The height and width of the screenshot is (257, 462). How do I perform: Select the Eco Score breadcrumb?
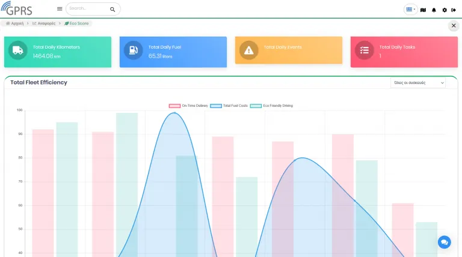[x=76, y=23]
